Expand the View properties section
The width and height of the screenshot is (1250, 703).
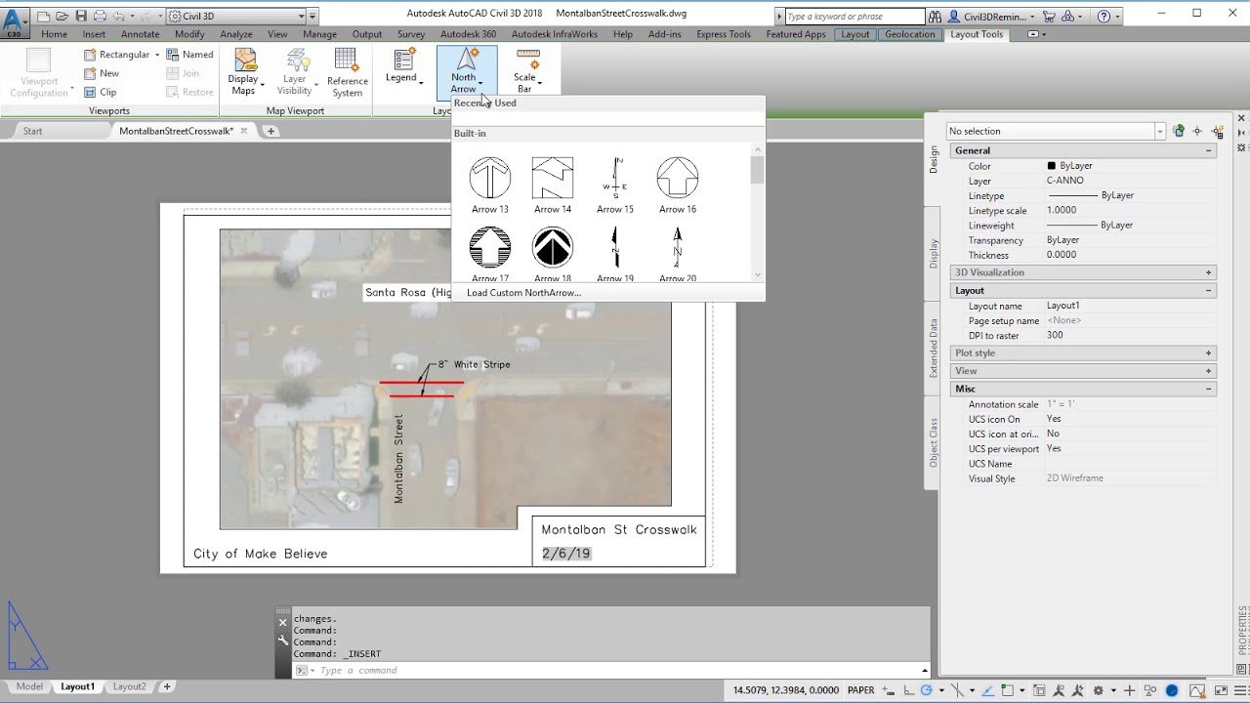1208,371
